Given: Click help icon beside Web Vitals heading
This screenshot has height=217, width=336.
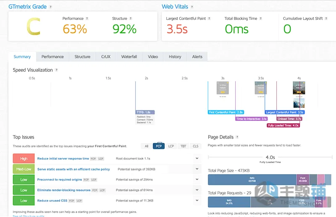Looking at the screenshot, I should pyautogui.click(x=192, y=7).
